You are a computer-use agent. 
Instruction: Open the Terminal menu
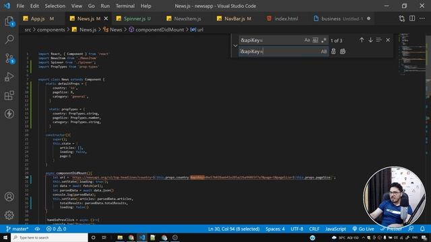pyautogui.click(x=125, y=6)
